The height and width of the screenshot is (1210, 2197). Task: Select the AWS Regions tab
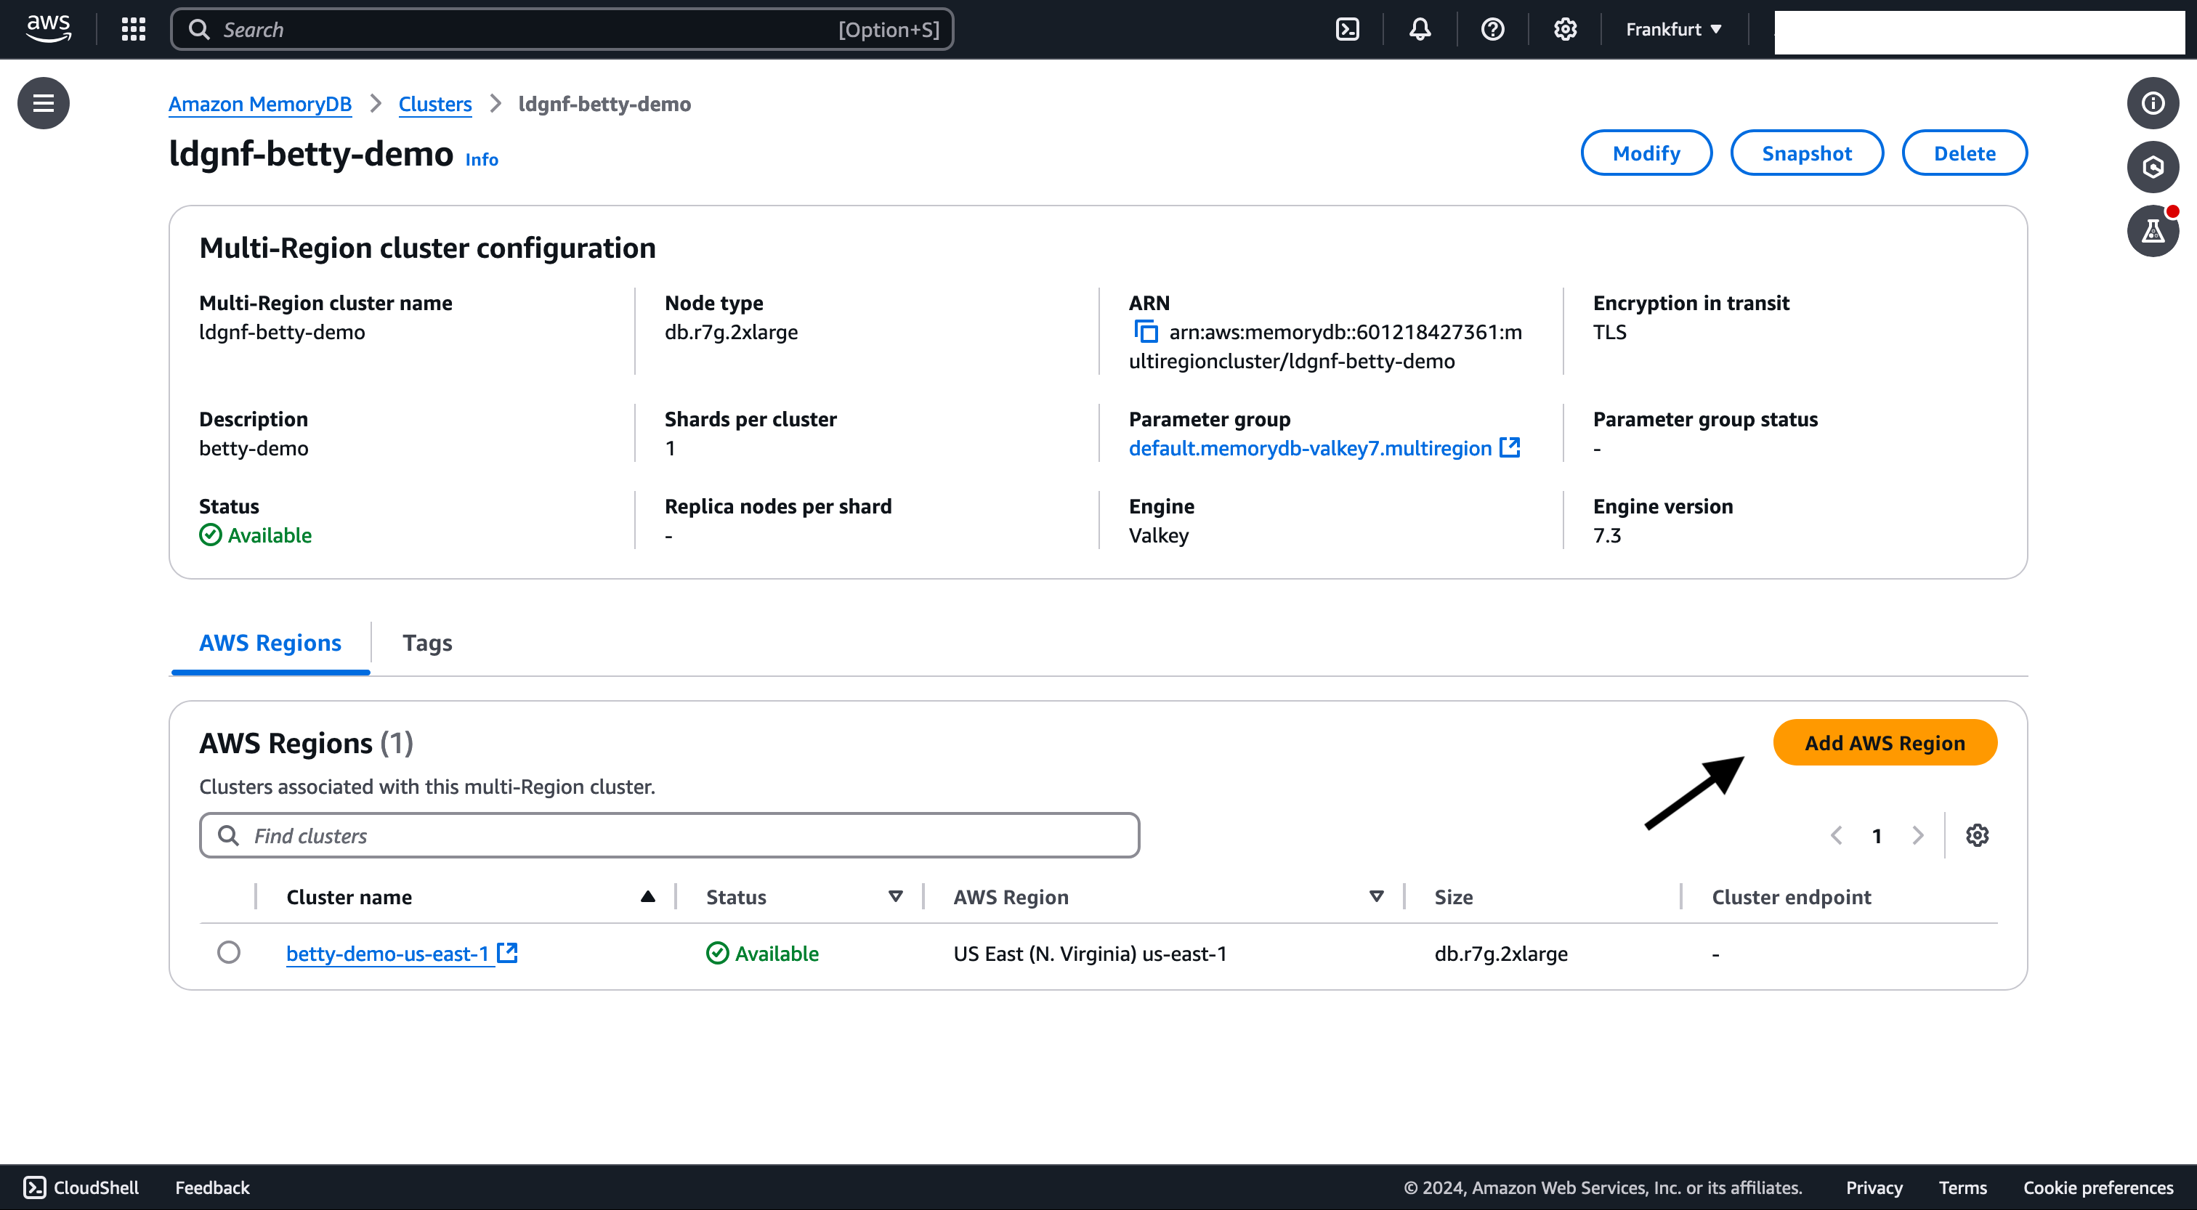point(270,642)
